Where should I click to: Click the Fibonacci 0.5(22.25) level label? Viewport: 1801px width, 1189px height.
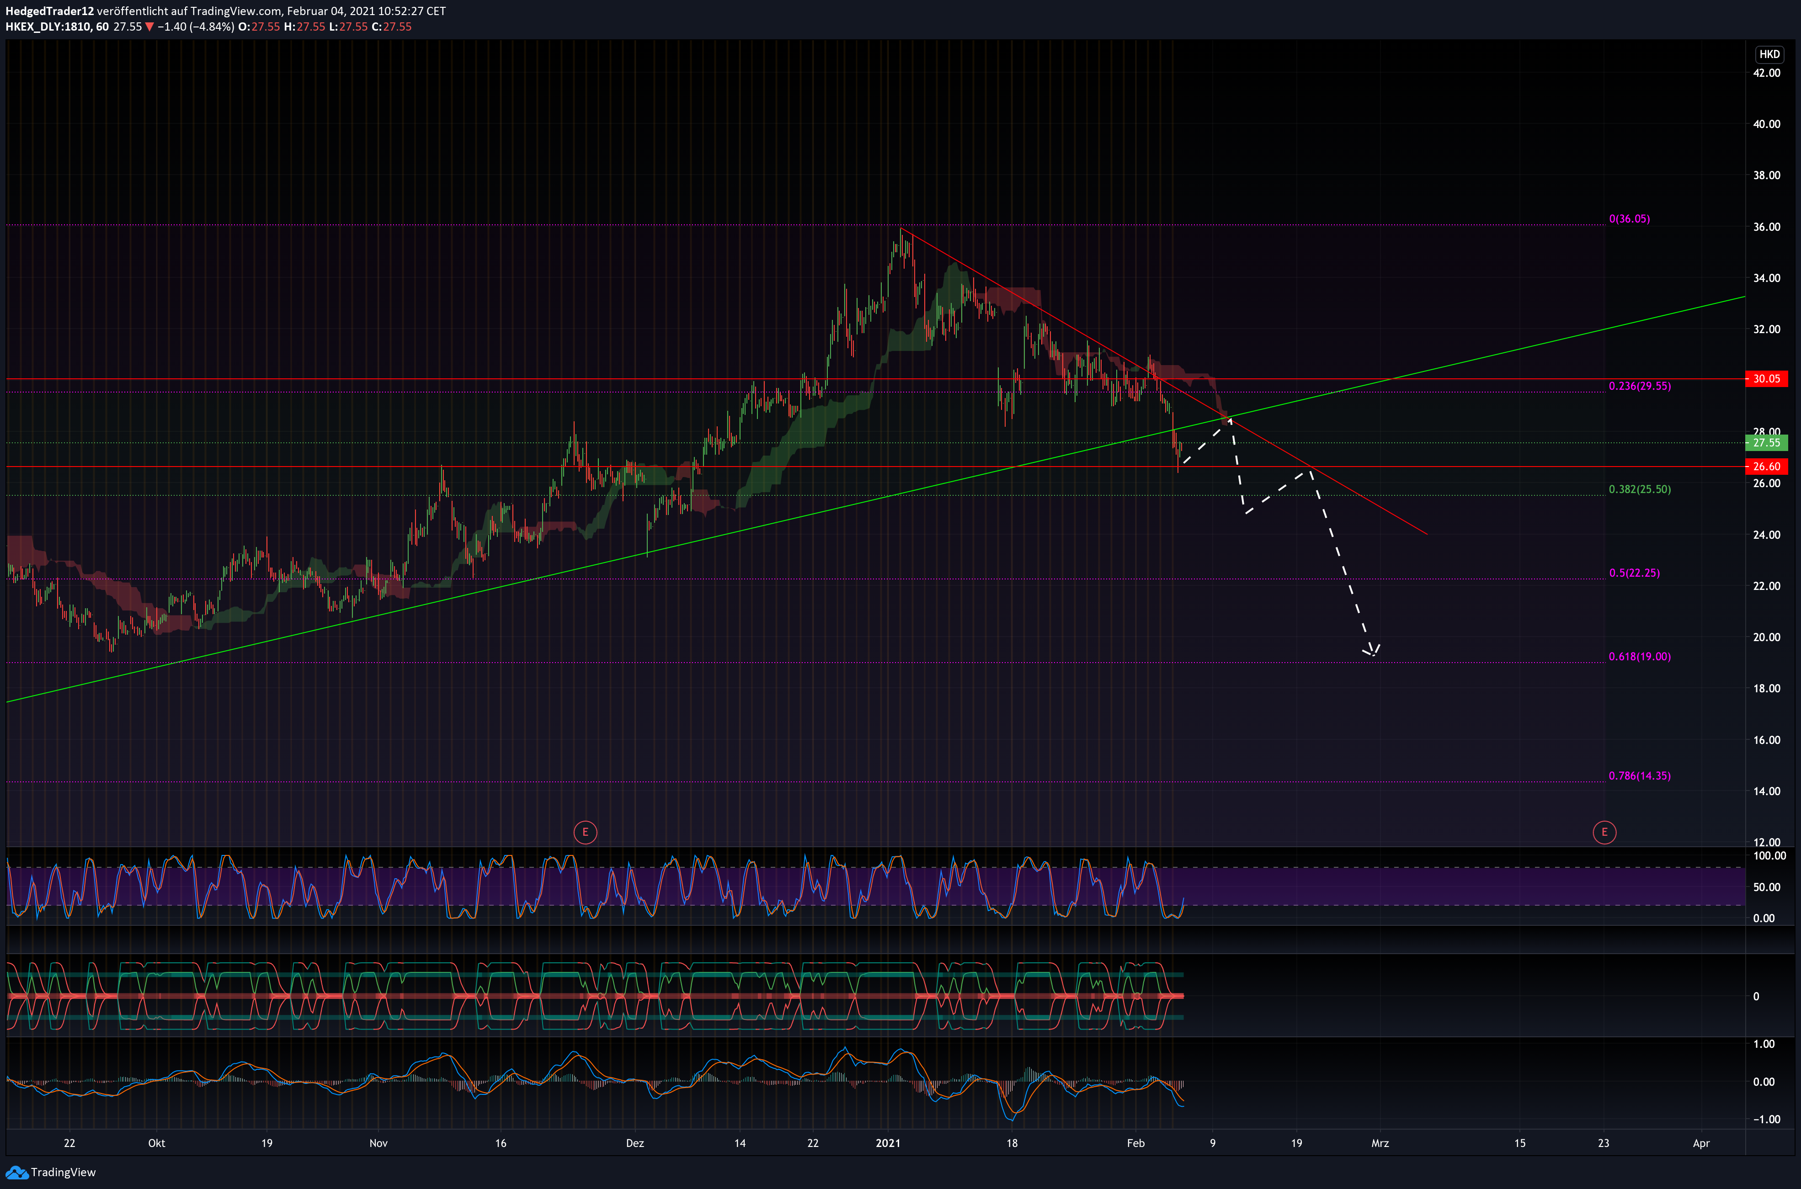tap(1634, 573)
